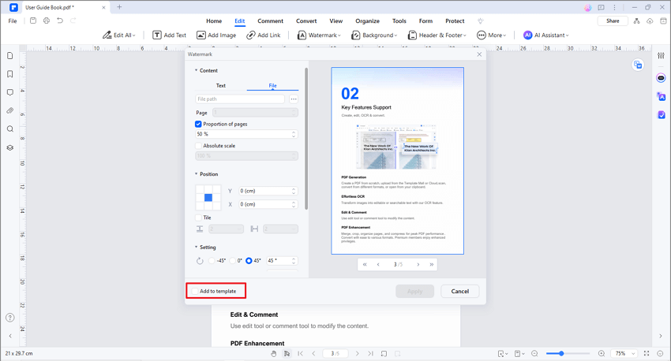Browse for watermark file with ellipsis button
The image size is (671, 361).
click(294, 99)
